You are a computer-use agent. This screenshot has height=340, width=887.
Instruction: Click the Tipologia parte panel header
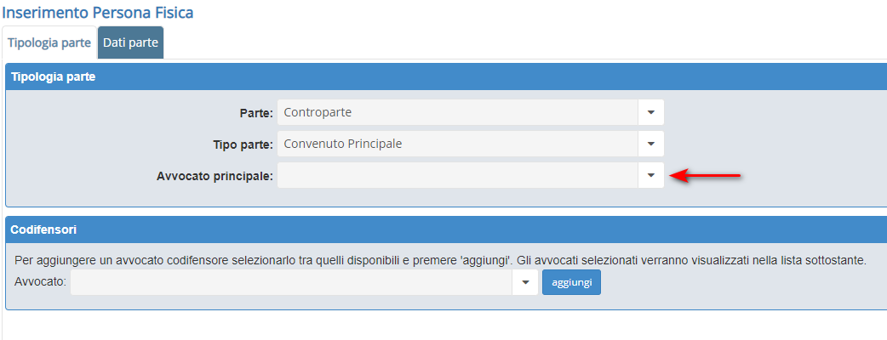53,76
